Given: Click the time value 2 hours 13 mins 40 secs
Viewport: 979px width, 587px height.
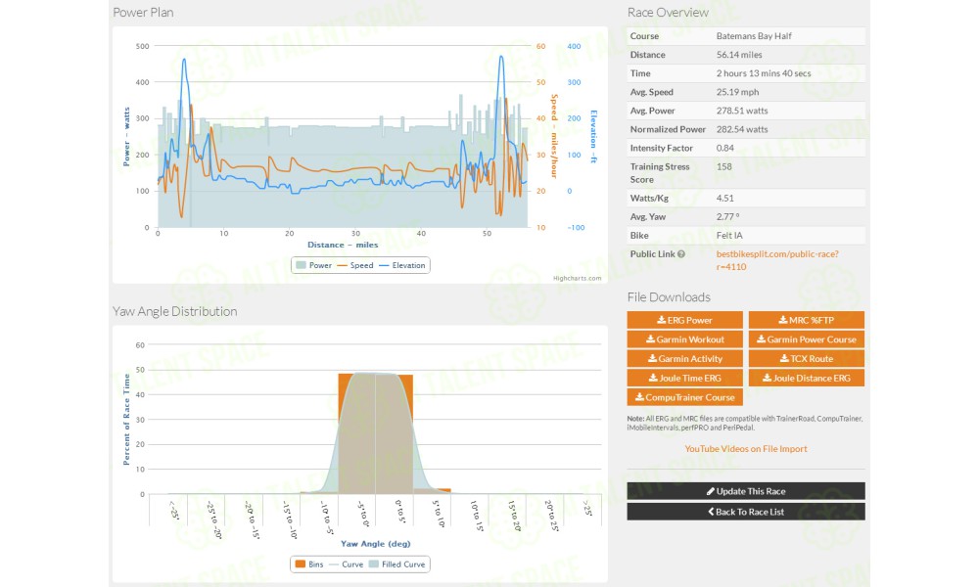Looking at the screenshot, I should tap(764, 73).
